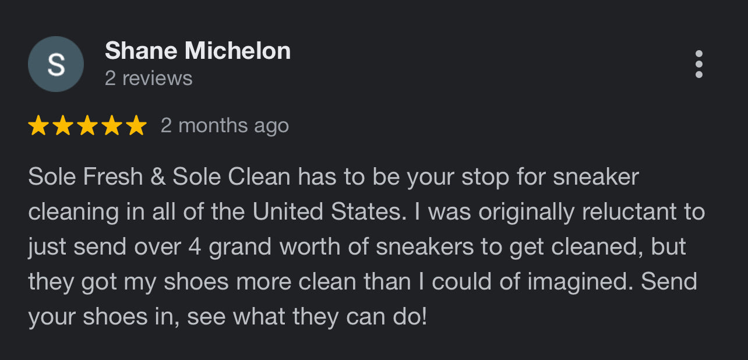Select the third gold rating star
Viewport: 748px width, 360px height.
coord(87,125)
